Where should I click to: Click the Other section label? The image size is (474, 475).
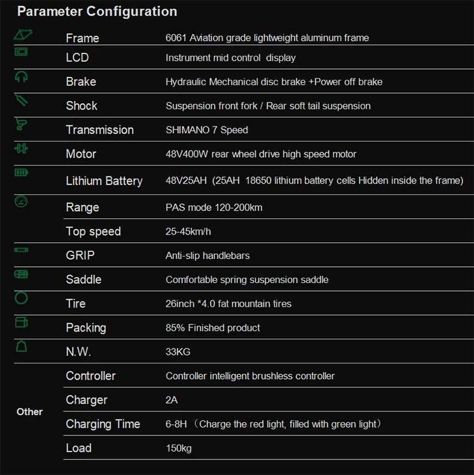coord(29,412)
